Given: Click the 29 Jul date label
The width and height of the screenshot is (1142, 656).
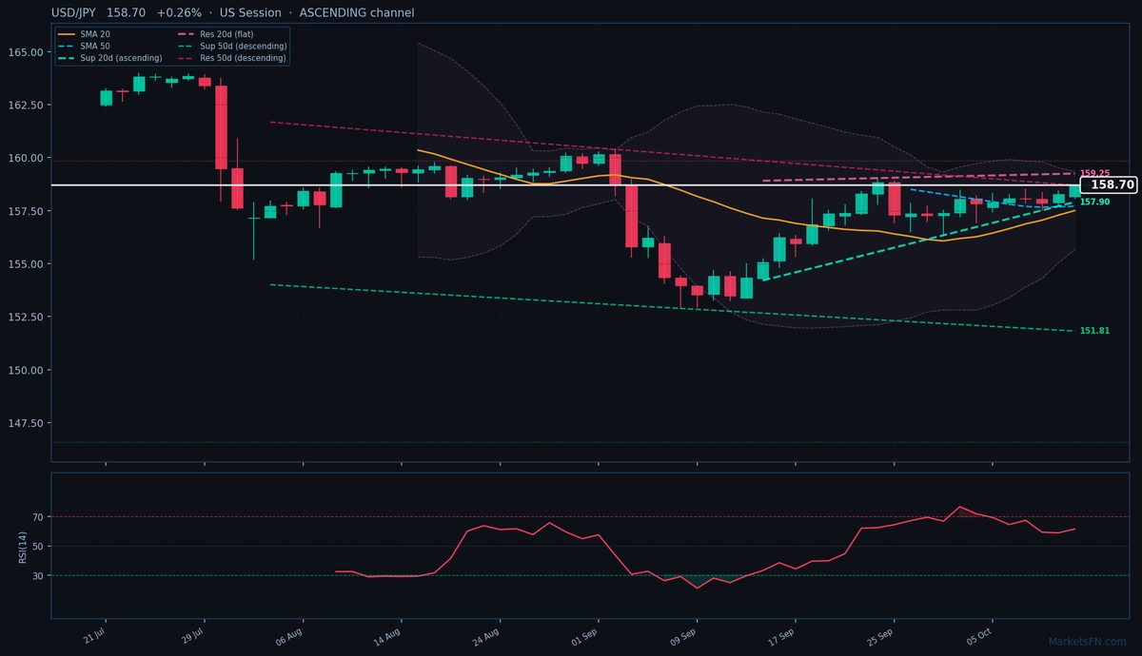Looking at the screenshot, I should (192, 634).
